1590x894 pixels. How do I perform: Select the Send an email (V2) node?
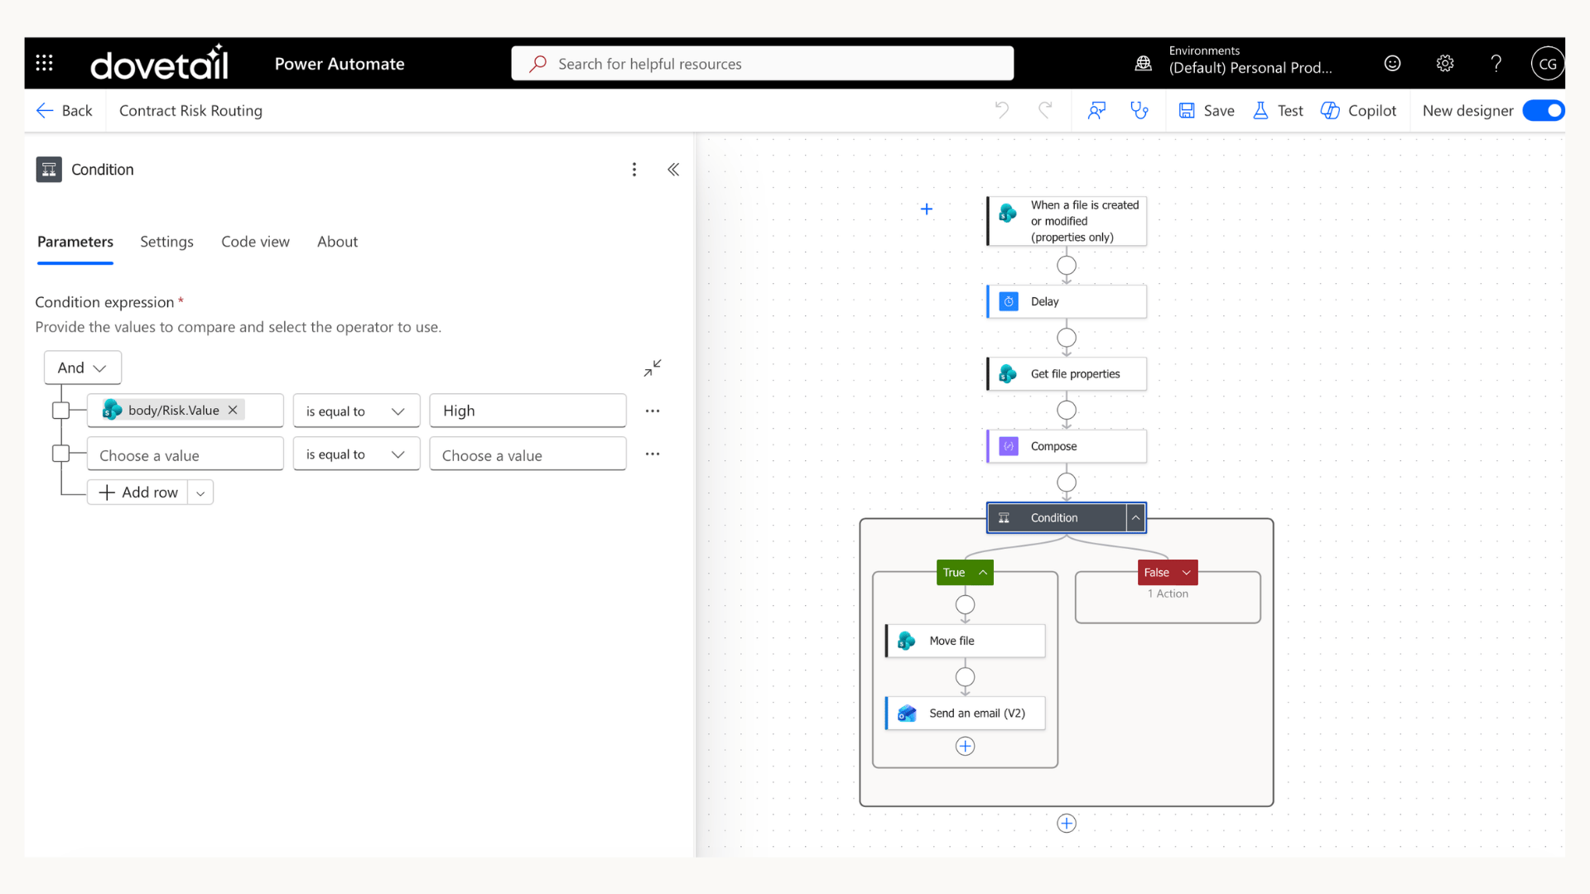965,713
